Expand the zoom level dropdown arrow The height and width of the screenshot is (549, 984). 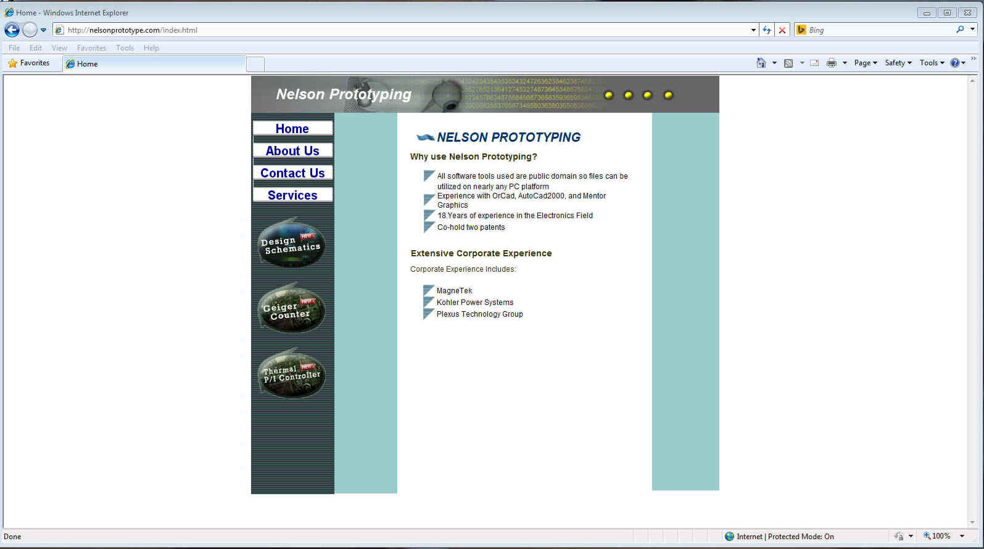(962, 536)
